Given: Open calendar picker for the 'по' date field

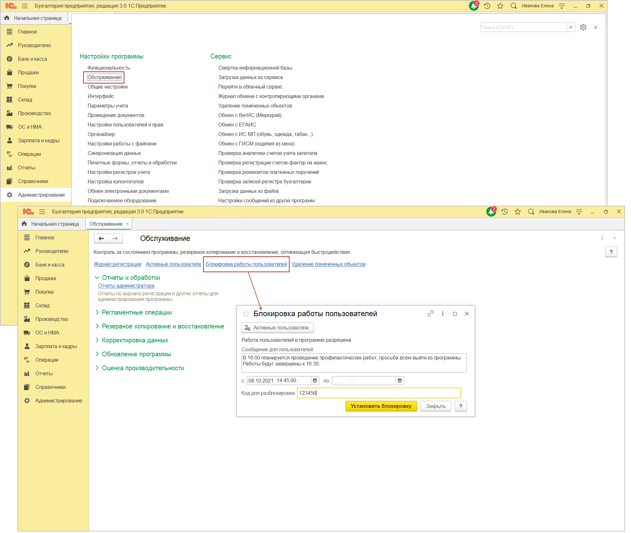Looking at the screenshot, I should coord(400,381).
